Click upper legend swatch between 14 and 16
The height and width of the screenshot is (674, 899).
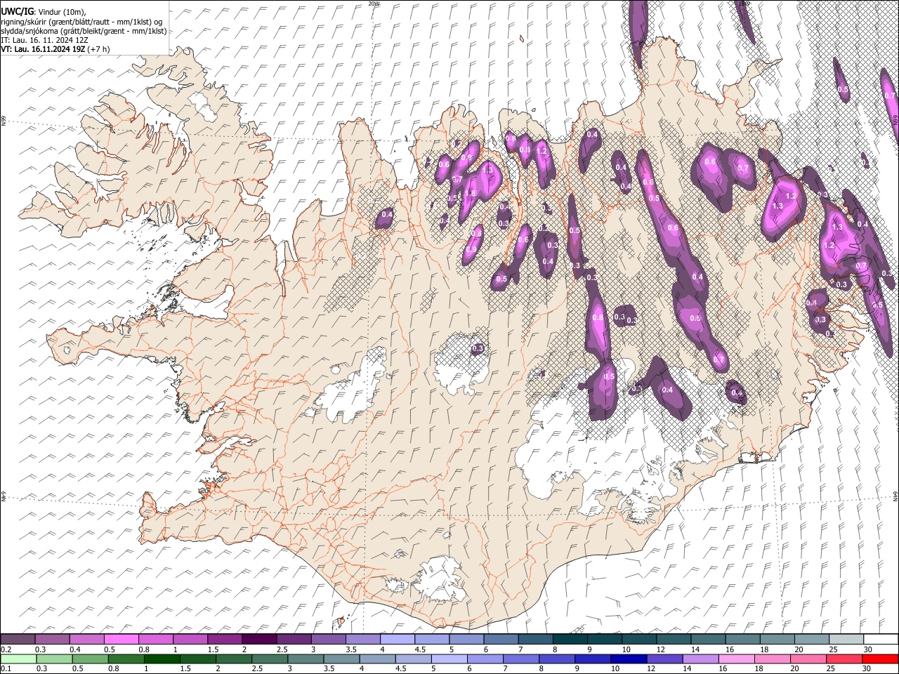click(x=707, y=639)
